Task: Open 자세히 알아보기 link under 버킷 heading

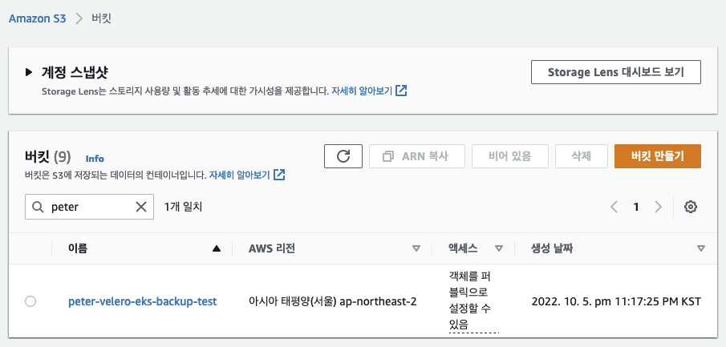Action: click(239, 175)
